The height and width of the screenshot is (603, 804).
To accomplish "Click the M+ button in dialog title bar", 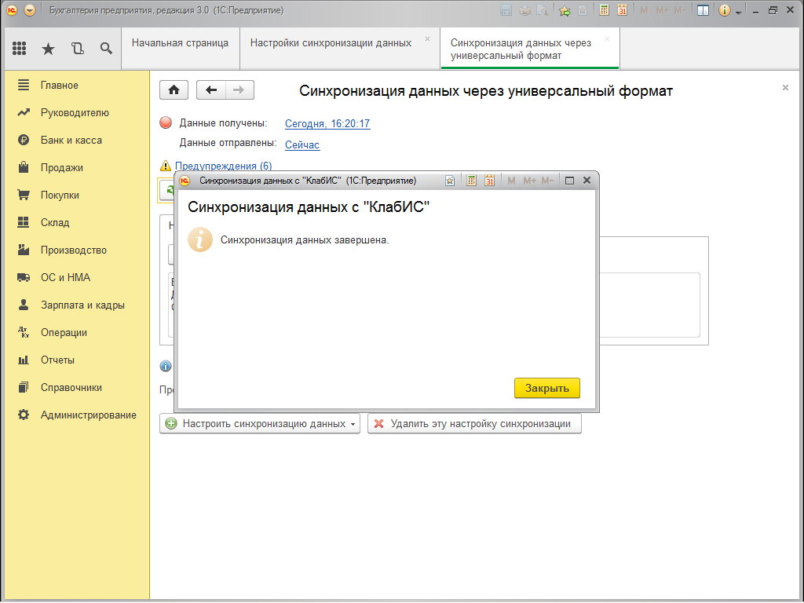I will (530, 181).
